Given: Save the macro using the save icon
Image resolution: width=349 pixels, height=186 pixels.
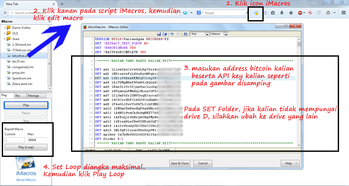Looking at the screenshot, I should [x=159, y=34].
